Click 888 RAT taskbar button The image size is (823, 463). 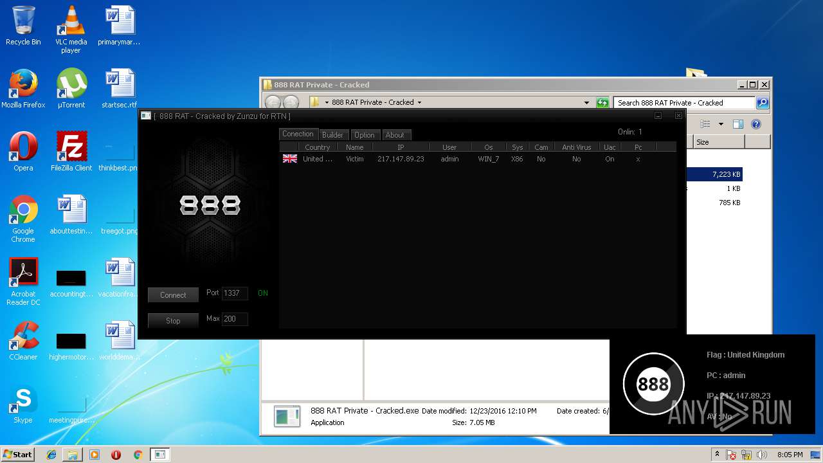160,455
